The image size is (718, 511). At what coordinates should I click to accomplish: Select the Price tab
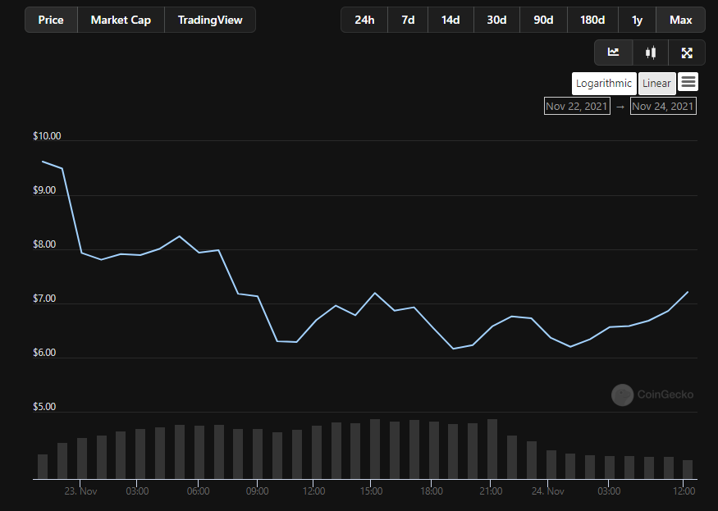click(51, 20)
